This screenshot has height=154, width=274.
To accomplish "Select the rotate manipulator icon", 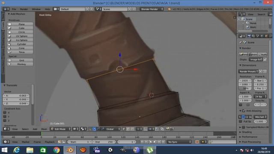I will (98, 129).
